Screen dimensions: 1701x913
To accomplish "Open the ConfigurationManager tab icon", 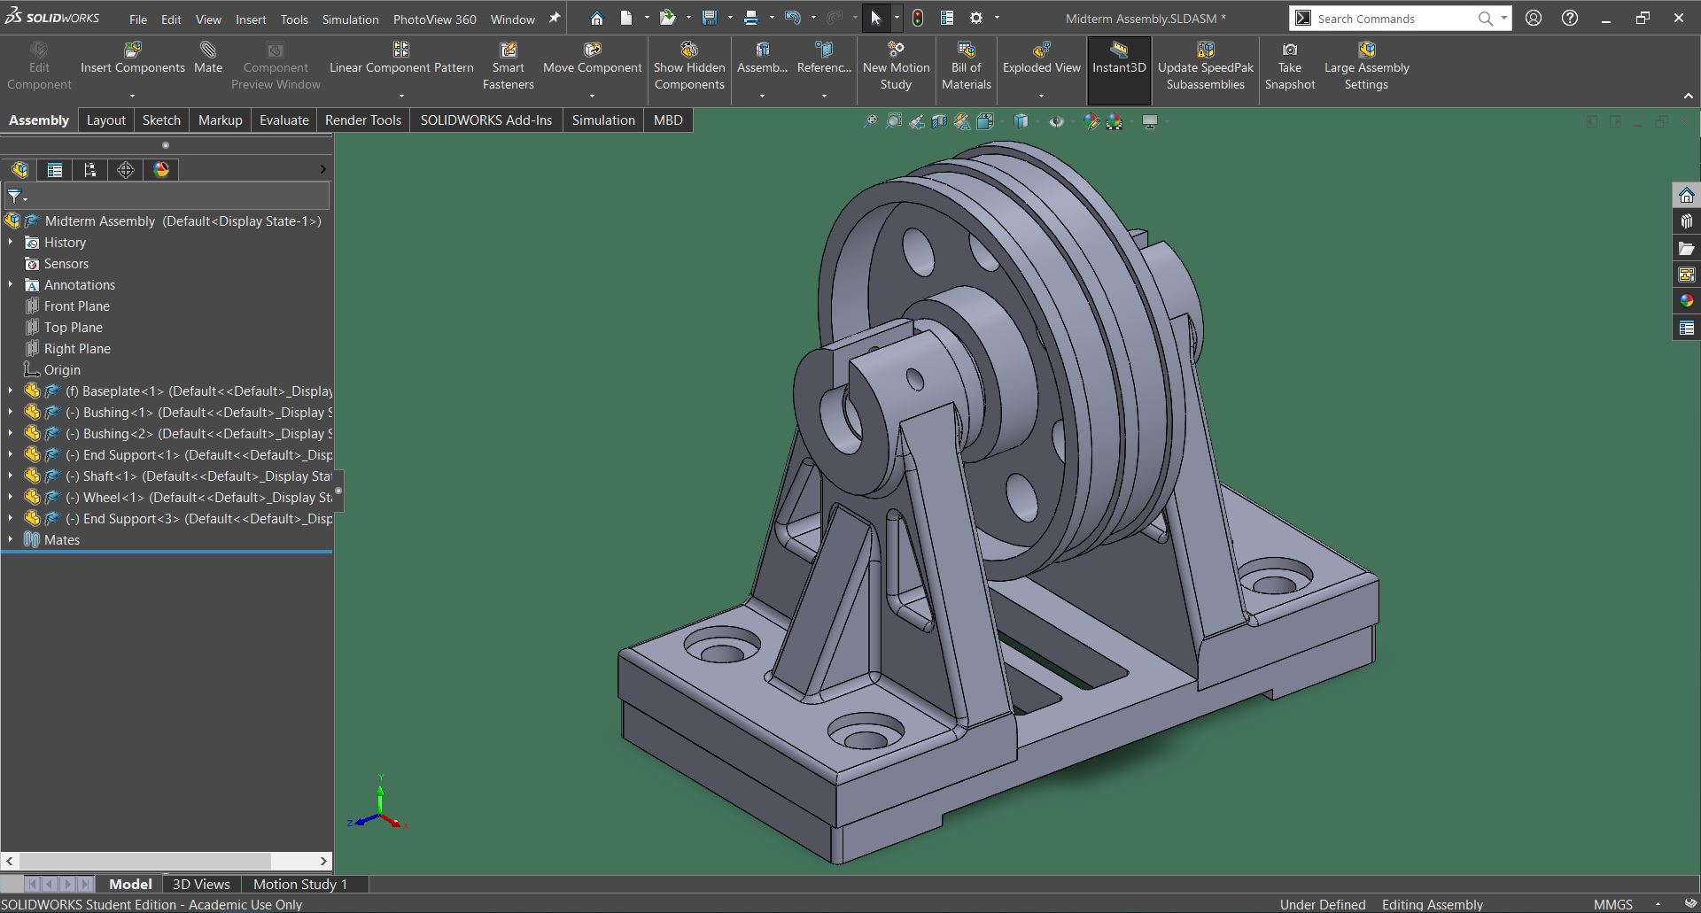I will (90, 170).
